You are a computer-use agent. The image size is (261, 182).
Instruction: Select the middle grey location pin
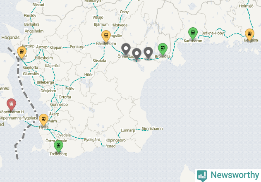136,54
